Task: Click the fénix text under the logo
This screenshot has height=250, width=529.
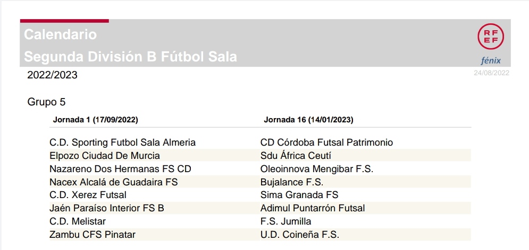Action: tap(491, 60)
